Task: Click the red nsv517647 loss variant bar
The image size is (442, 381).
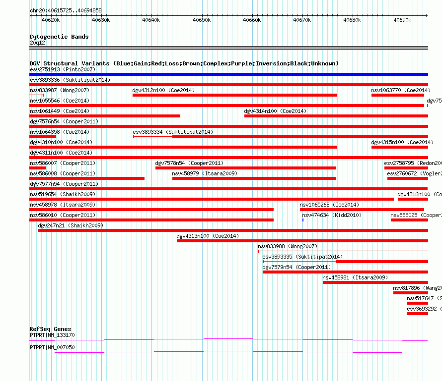Action: (418, 303)
